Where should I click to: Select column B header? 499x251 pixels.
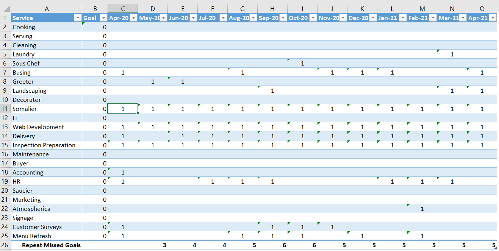[95, 9]
